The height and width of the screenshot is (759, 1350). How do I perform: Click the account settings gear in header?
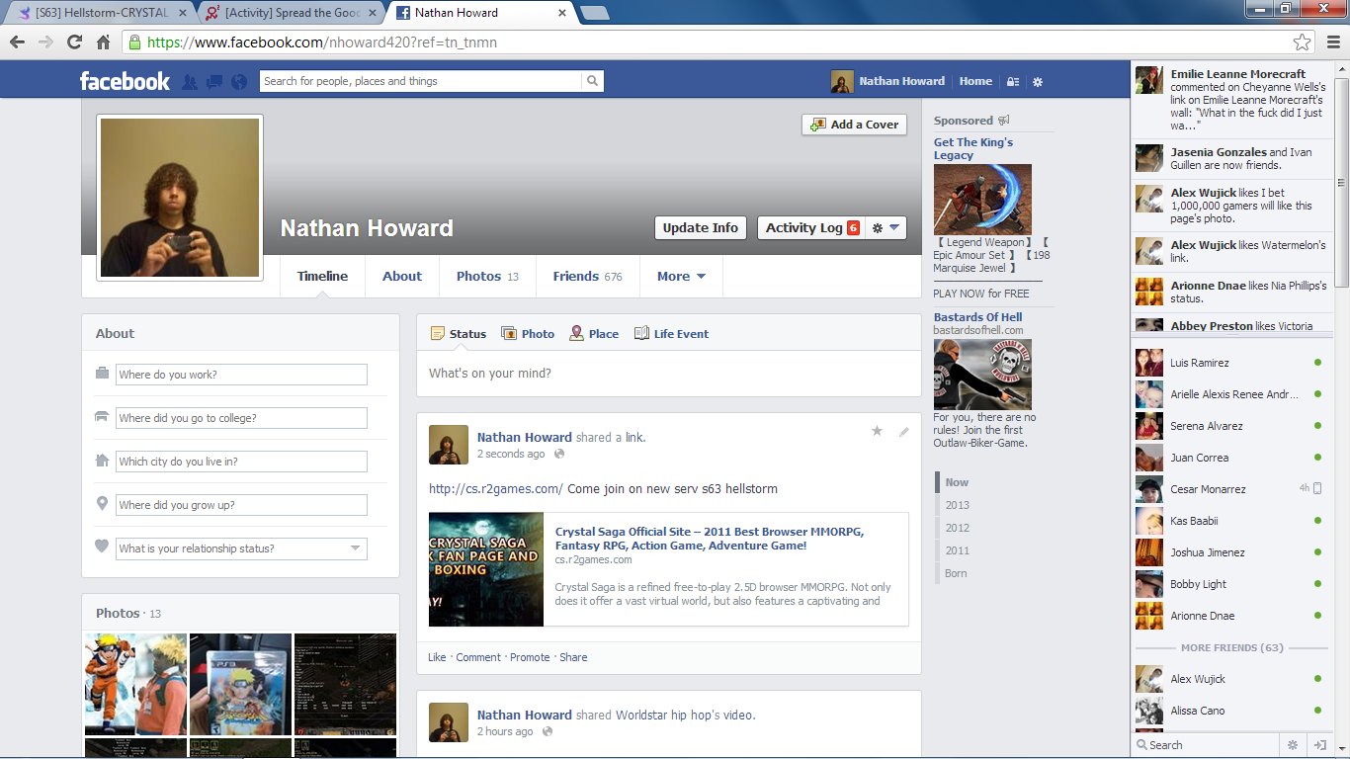point(1038,82)
